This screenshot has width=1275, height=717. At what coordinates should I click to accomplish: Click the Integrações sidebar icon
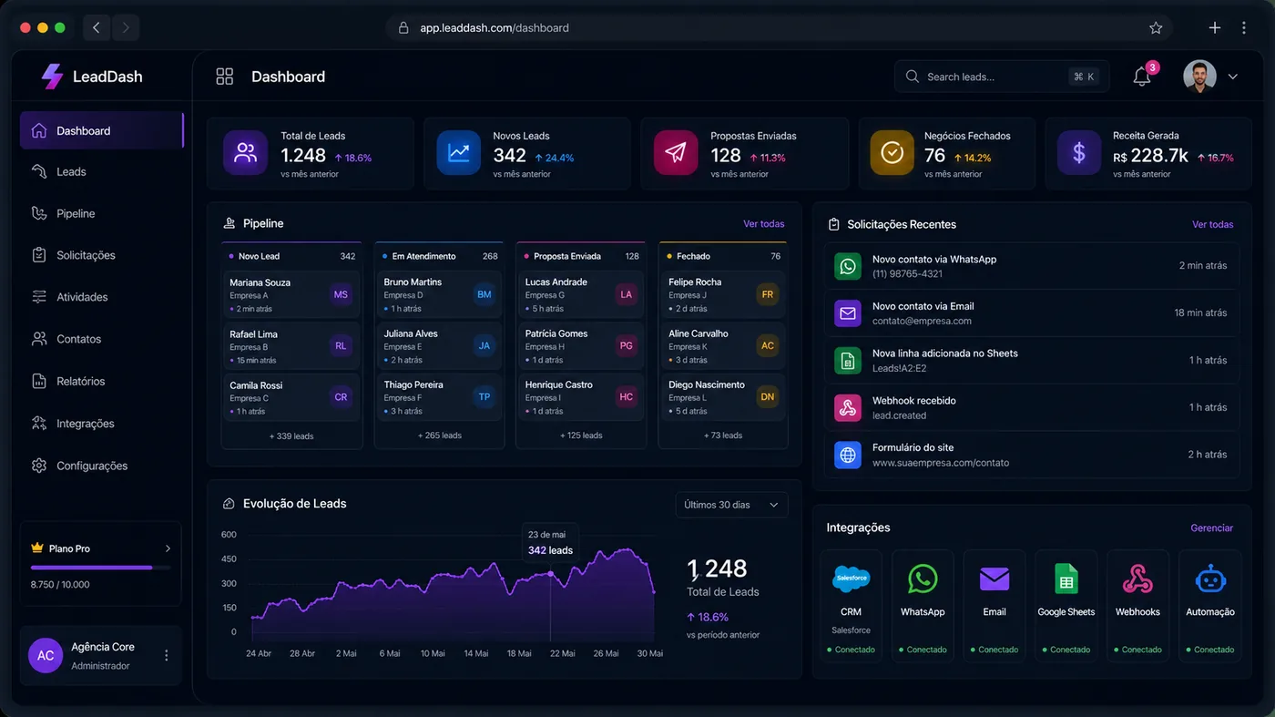pyautogui.click(x=39, y=424)
